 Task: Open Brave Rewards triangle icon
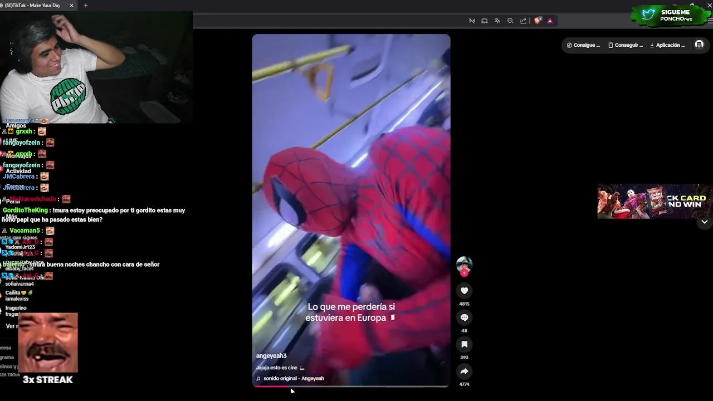coord(550,21)
